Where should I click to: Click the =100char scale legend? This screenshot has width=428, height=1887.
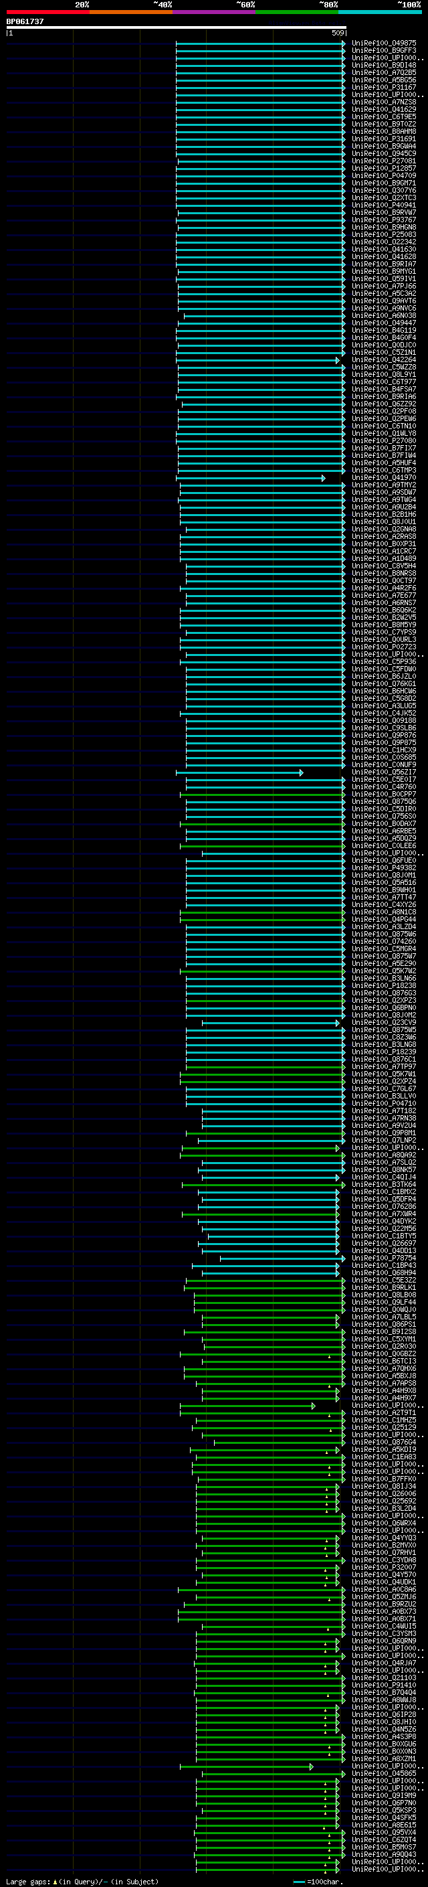[318, 1881]
